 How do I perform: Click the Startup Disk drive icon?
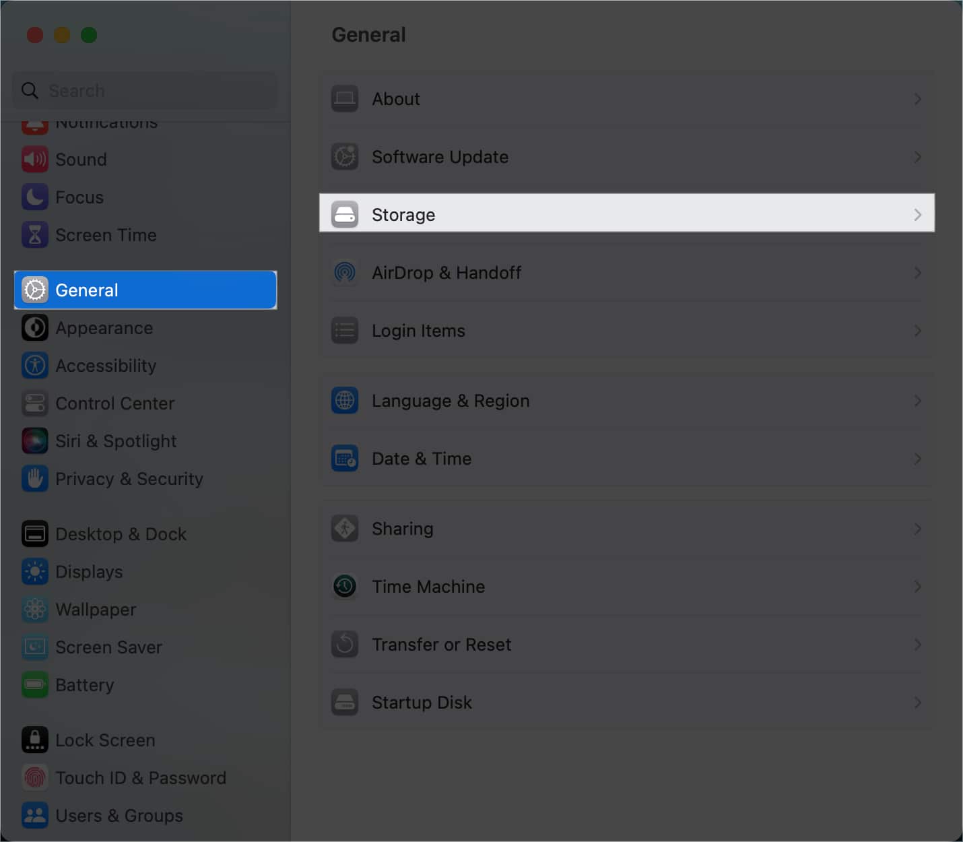345,703
